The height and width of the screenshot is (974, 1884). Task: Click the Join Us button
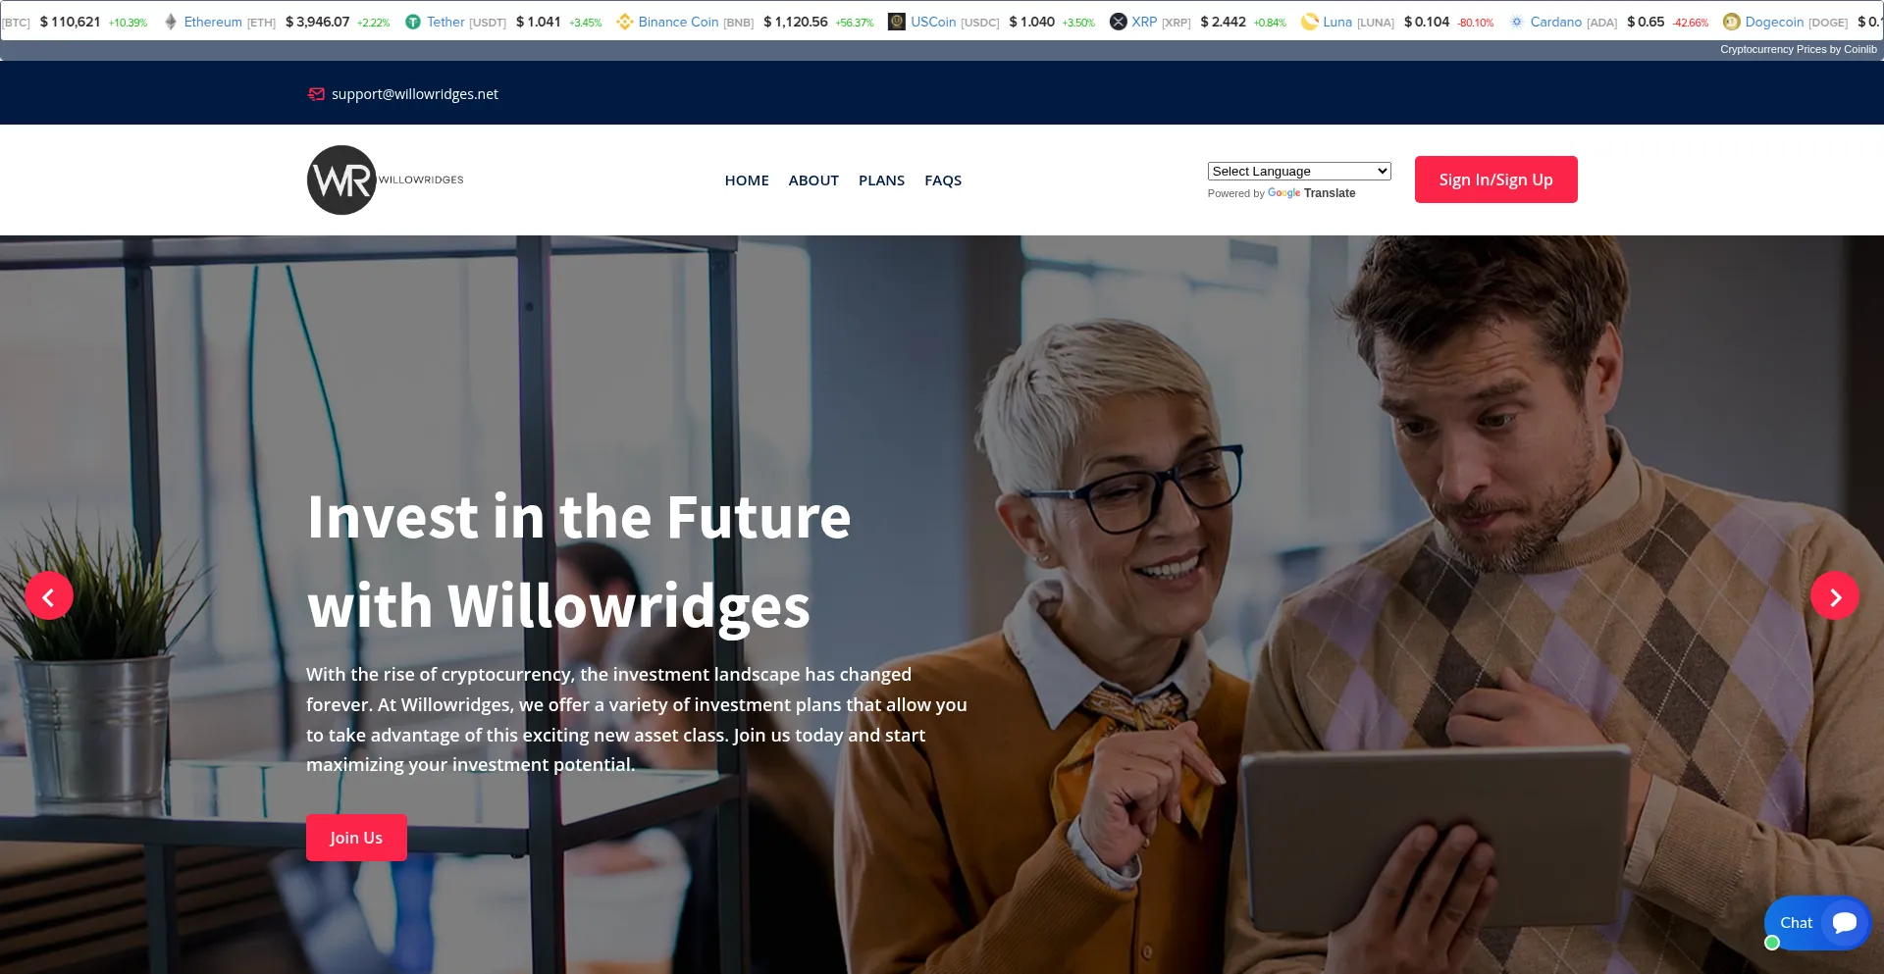(356, 838)
